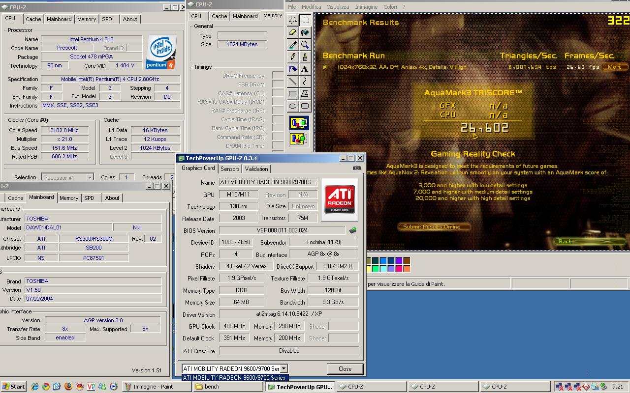Screen dimensions: 630x393
Task: Open the ? help menu in Paint
Action: (x=404, y=7)
